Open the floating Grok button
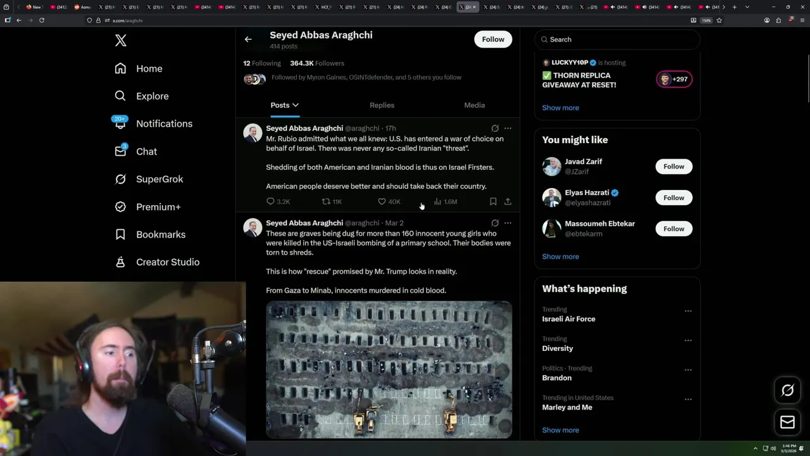810x456 pixels. 787,391
